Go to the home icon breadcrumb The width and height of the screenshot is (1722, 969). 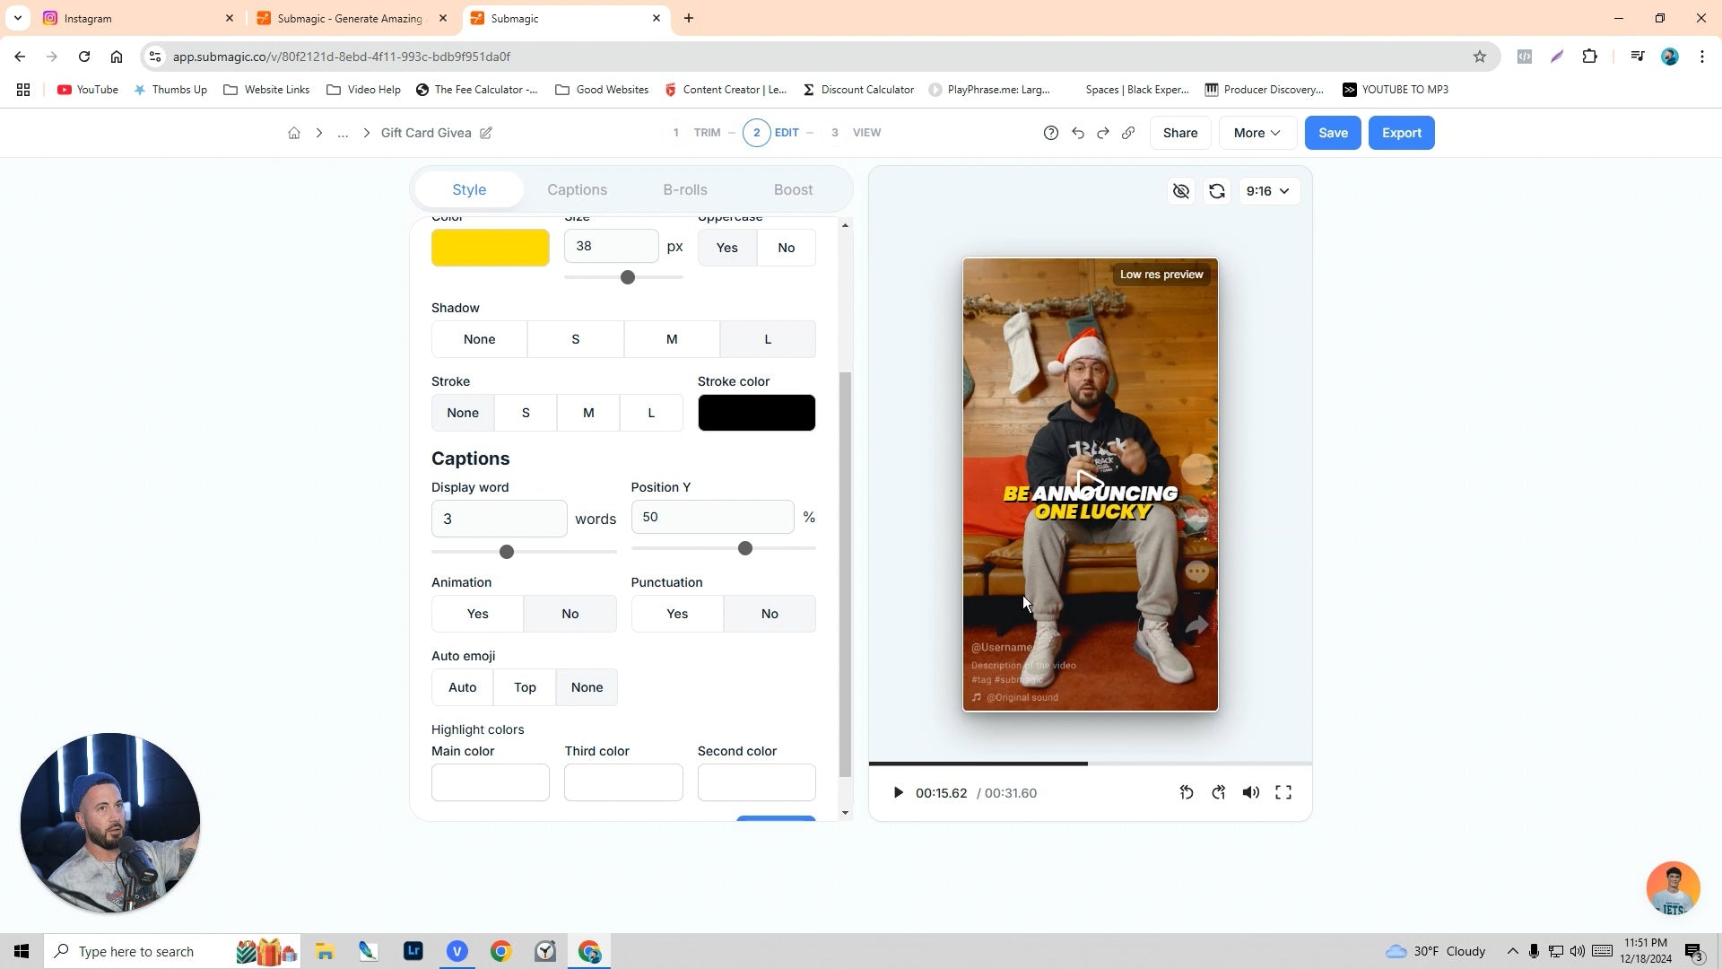[293, 133]
